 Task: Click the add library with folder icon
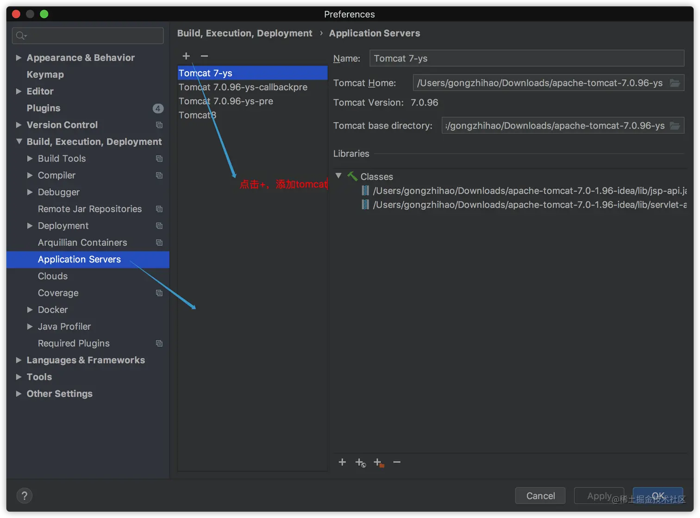click(379, 462)
